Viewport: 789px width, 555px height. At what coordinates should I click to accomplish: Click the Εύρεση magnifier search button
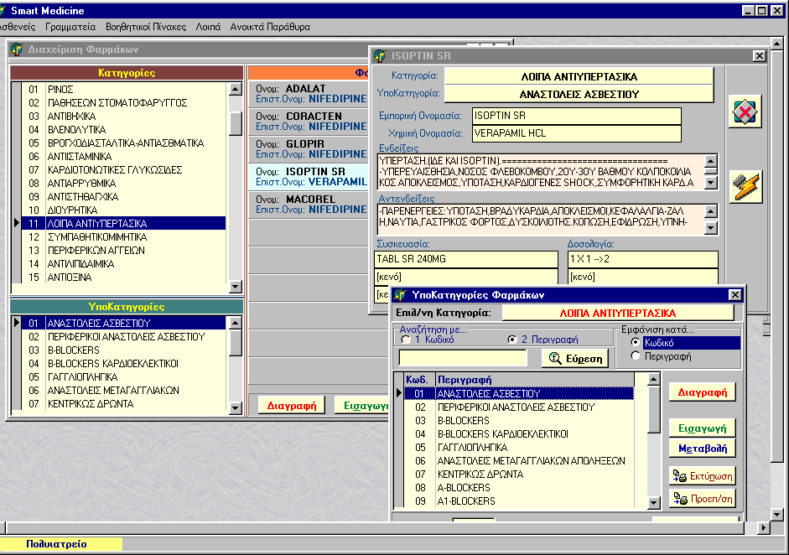pos(575,358)
